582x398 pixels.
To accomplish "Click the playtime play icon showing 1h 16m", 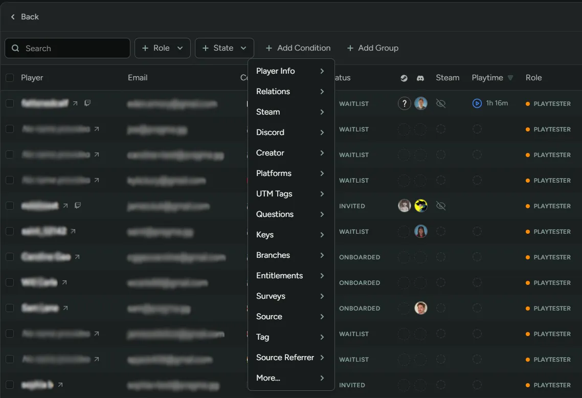I will coord(476,103).
